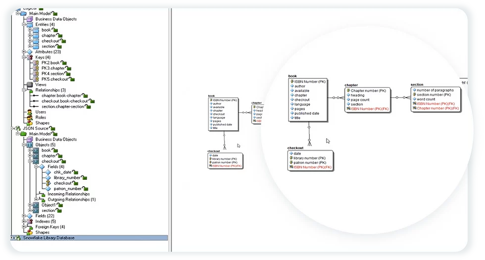Click the section entity icon under Entities
485x260 pixels.
(x=36, y=47)
